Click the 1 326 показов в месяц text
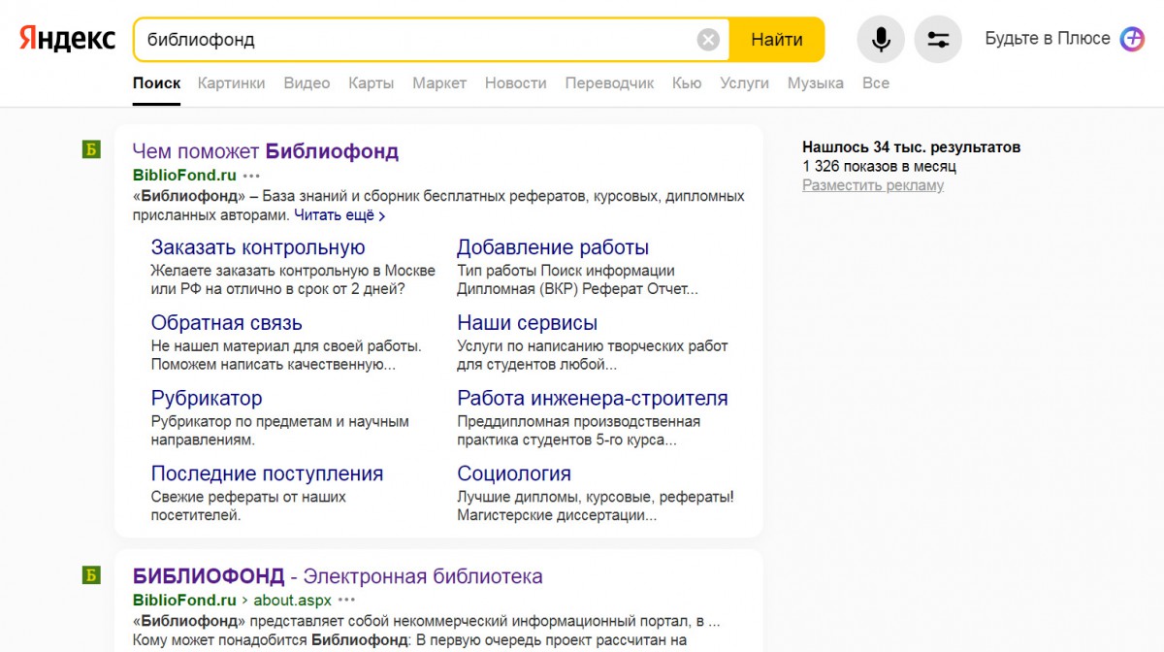This screenshot has width=1164, height=652. (x=880, y=167)
